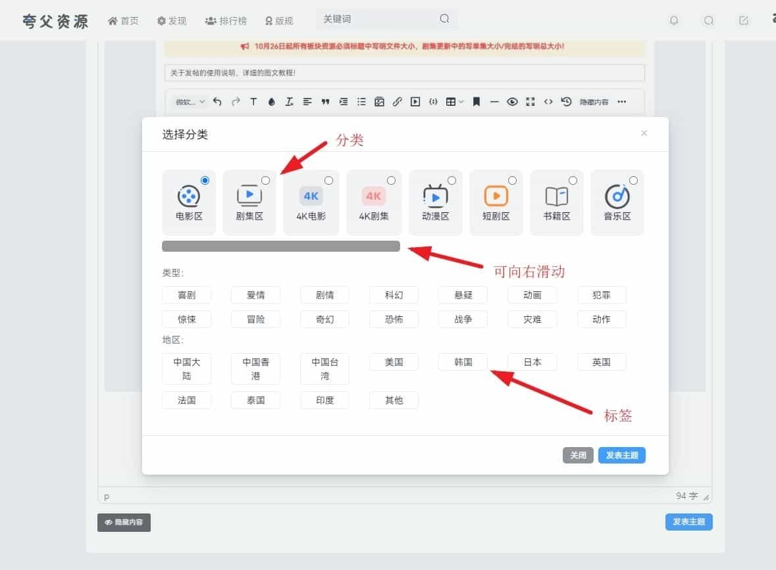Click the undo arrow in editor
The image size is (776, 570).
218,102
